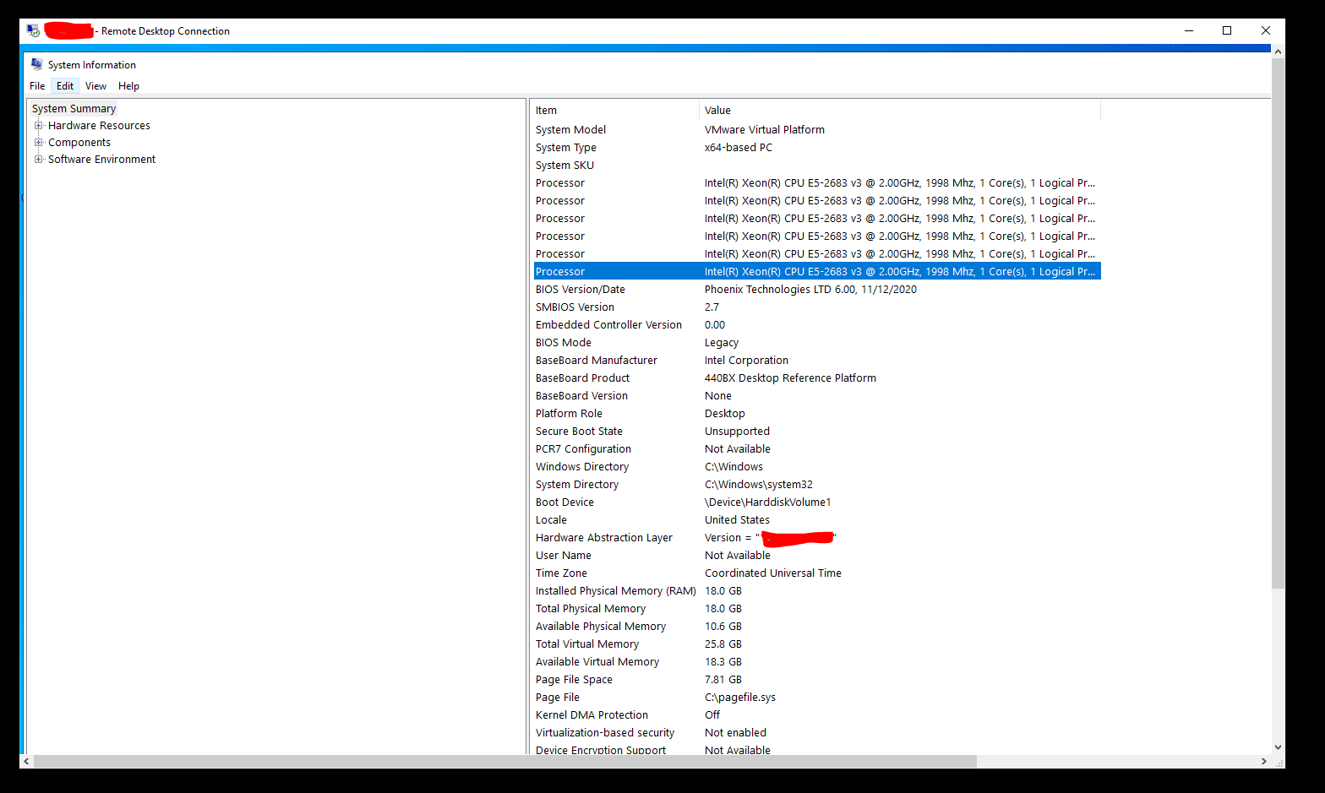Open the File menu
1325x793 pixels.
37,86
